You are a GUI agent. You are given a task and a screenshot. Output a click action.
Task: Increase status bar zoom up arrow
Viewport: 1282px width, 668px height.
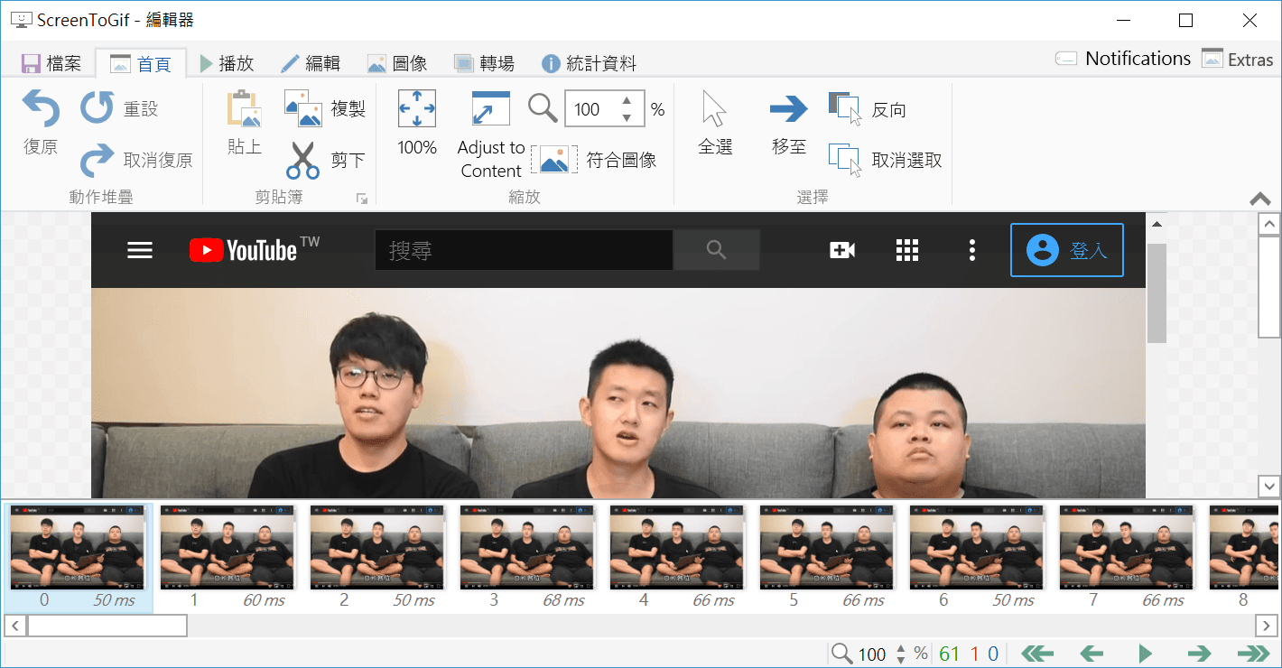900,648
